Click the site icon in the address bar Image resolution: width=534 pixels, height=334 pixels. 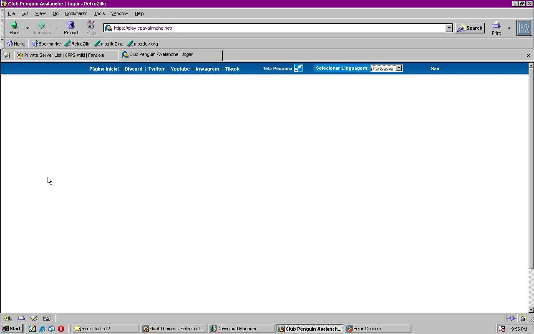108,28
